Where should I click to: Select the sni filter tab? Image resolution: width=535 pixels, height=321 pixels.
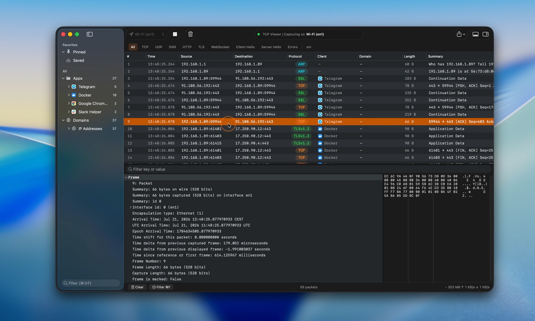[308, 47]
